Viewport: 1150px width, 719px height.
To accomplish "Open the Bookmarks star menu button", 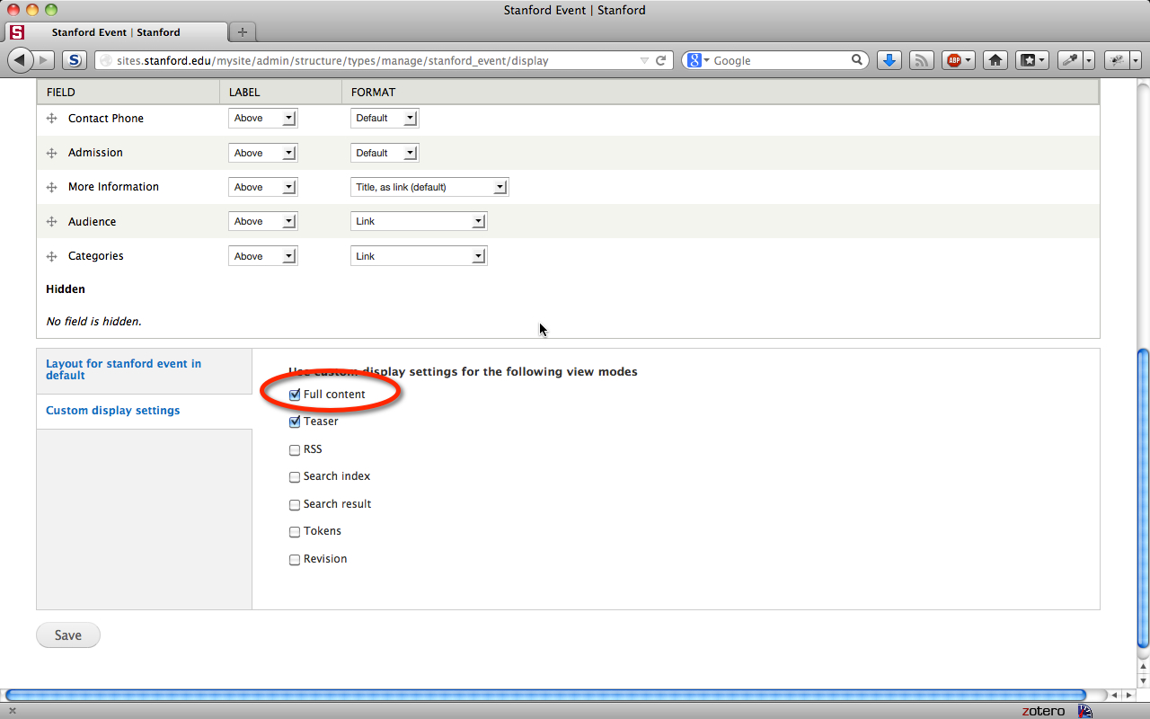I will click(1031, 60).
